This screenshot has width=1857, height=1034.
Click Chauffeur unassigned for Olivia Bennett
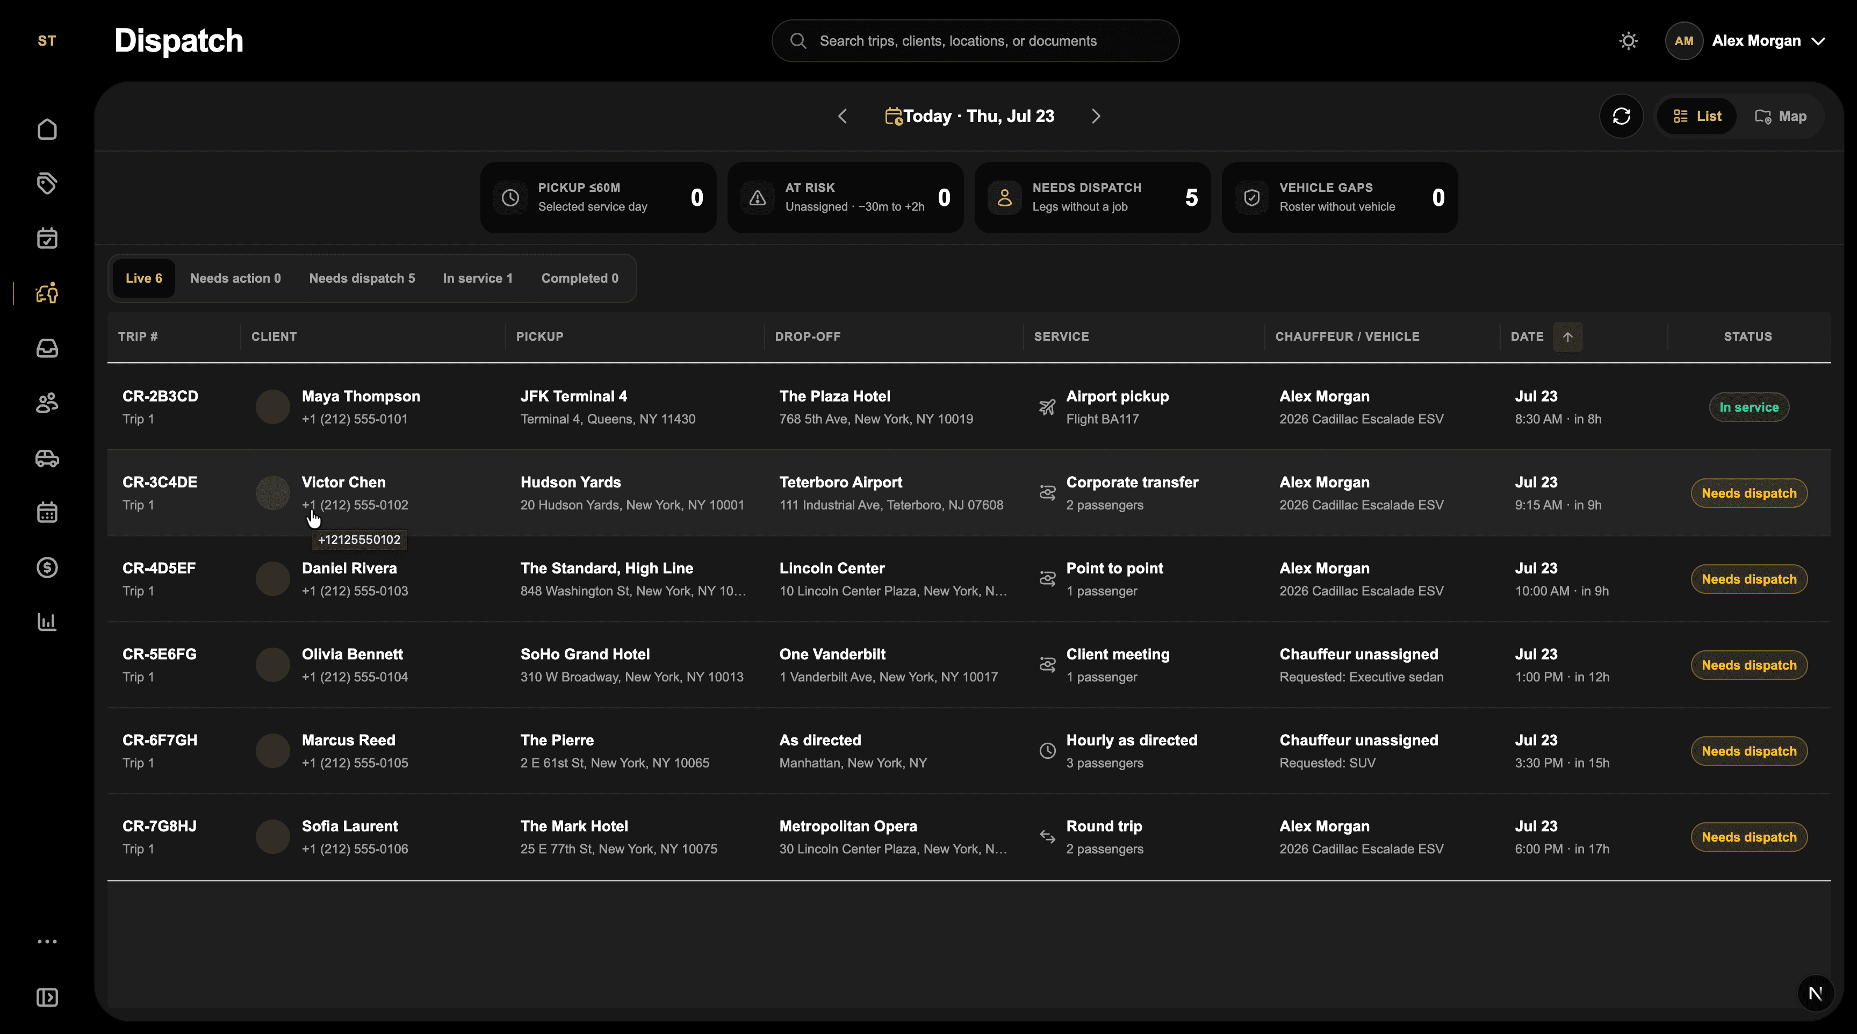coord(1359,655)
